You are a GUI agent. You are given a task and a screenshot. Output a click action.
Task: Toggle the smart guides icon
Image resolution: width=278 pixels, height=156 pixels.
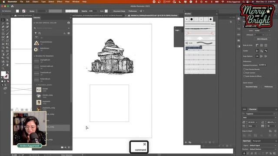coord(266,51)
